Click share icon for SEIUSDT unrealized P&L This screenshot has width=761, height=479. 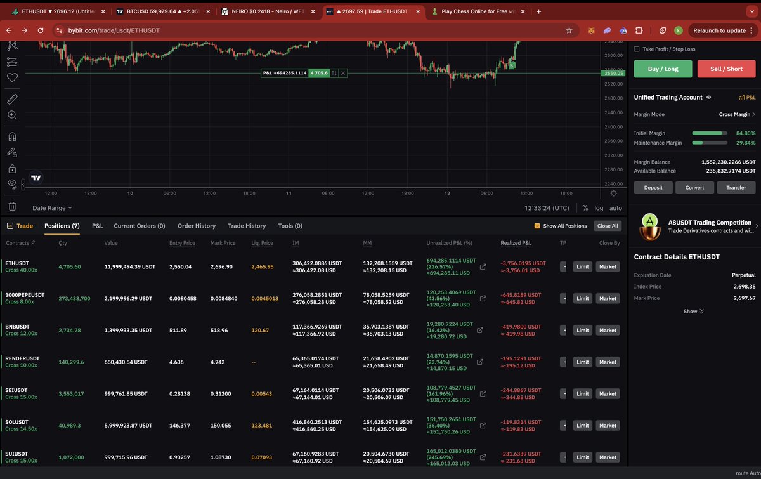(x=482, y=394)
